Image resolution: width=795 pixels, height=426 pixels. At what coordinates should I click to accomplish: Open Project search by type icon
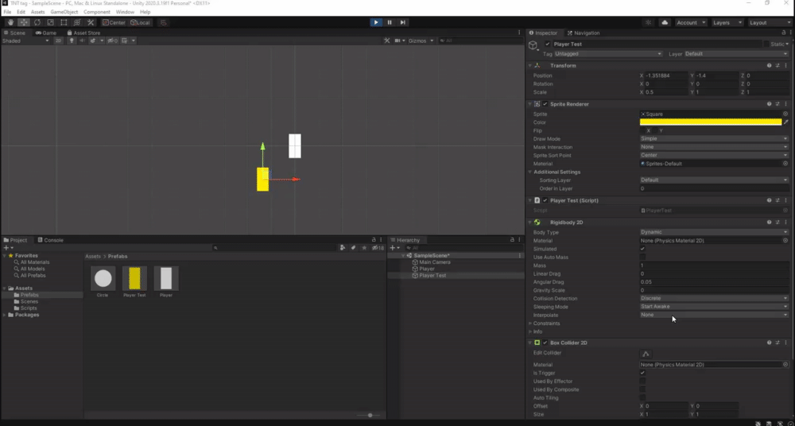(x=343, y=247)
